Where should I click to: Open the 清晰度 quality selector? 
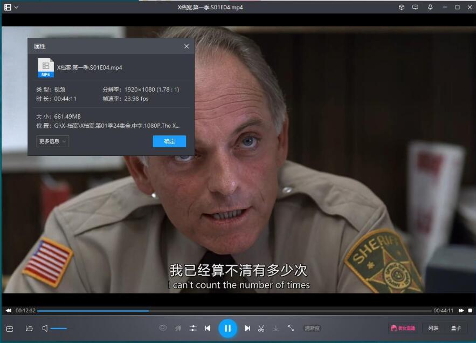coord(312,328)
